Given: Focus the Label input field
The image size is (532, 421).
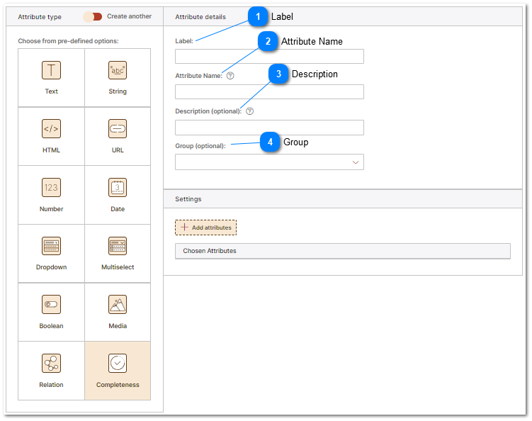Looking at the screenshot, I should 269,57.
